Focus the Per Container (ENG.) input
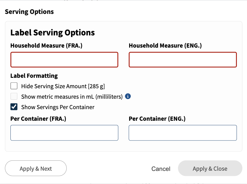The height and width of the screenshot is (184, 247). point(182,133)
